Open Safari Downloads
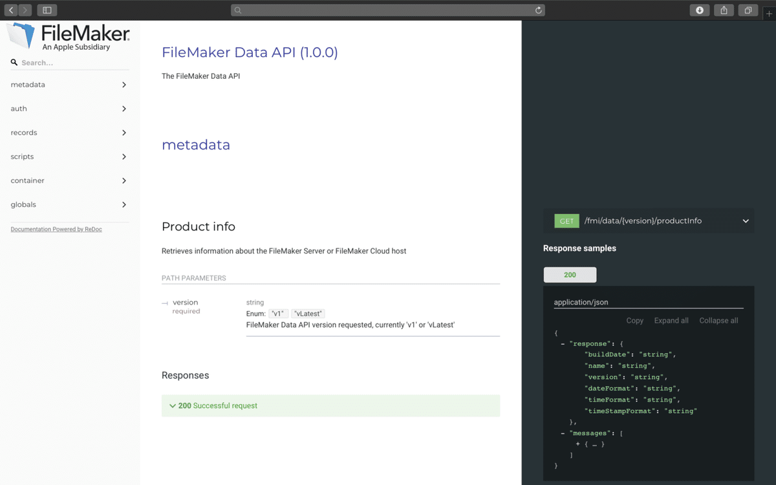Viewport: 776px width, 485px height. tap(699, 10)
